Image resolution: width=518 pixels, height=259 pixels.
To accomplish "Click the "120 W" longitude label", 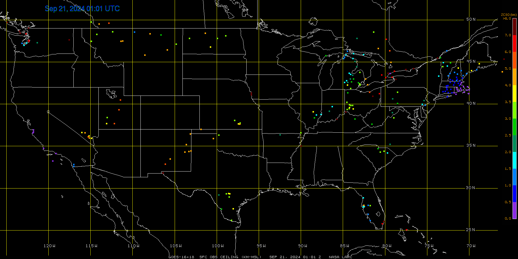I will click(x=49, y=246).
